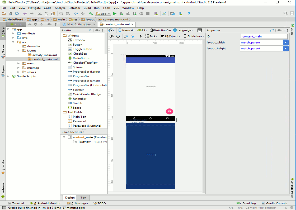Open the Terminal tool window
The height and width of the screenshot is (210, 296).
(x=16, y=203)
